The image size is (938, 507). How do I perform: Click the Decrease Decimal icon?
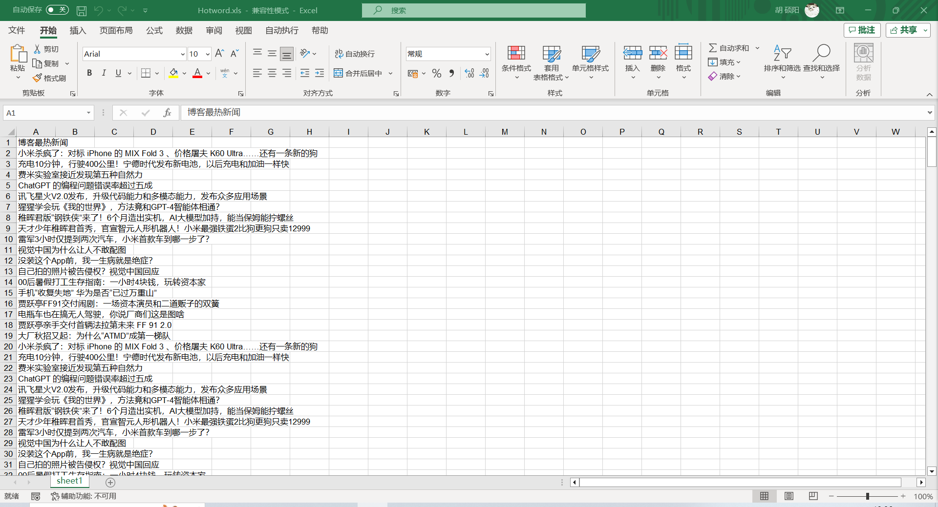coord(484,73)
